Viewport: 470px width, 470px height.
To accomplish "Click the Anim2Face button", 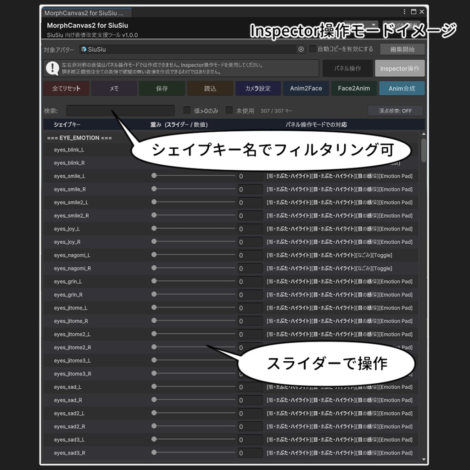I will coord(306,89).
